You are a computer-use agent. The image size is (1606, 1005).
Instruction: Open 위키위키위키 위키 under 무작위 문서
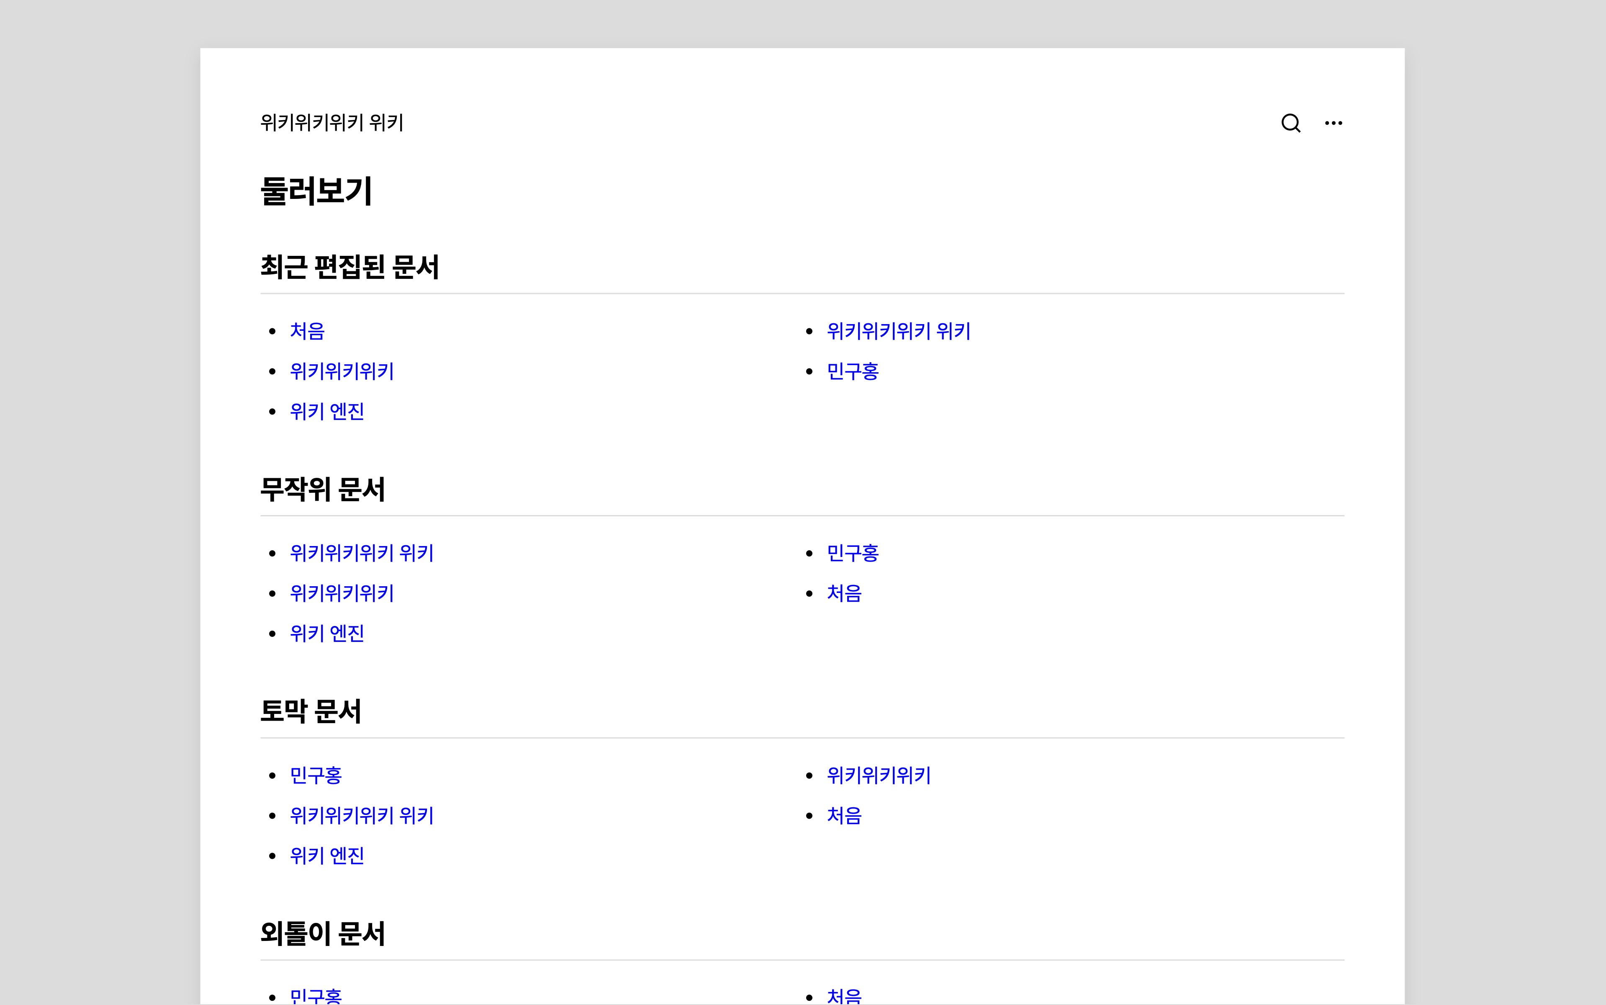pyautogui.click(x=361, y=553)
